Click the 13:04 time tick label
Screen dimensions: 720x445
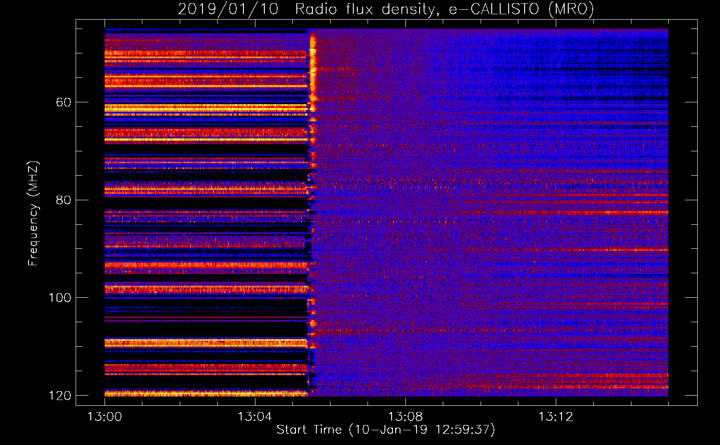point(255,417)
